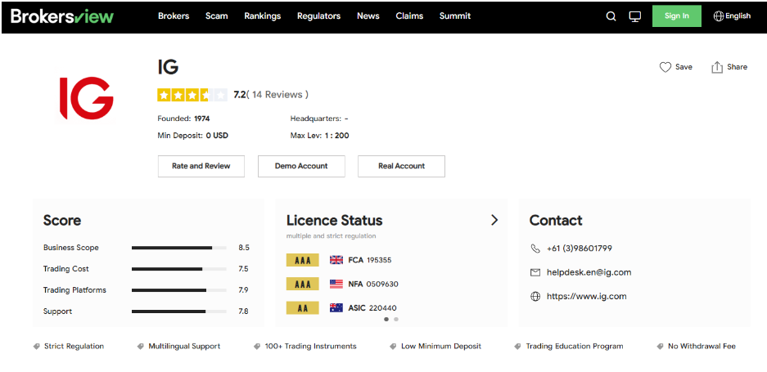Click the tag icon beside Strict Regulation

[36, 346]
